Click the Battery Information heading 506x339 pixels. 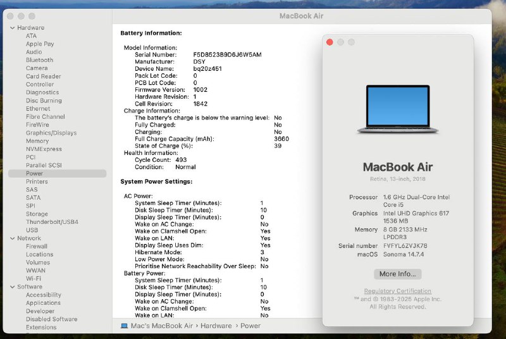151,34
